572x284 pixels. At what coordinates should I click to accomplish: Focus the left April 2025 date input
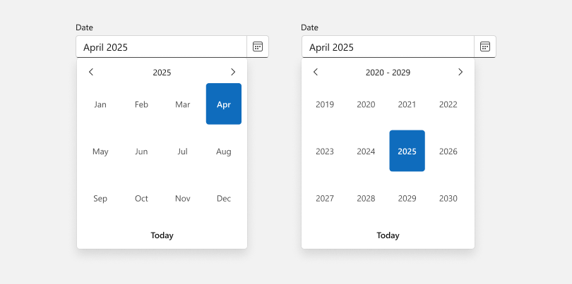(161, 47)
